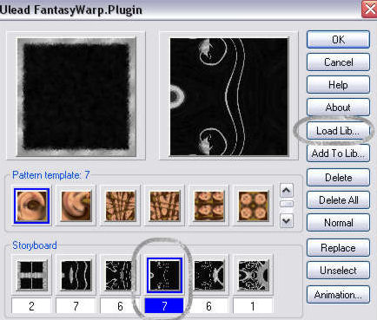Viewport: 377px width, 320px height.
Task: Select highlighted fourth storyboard frame
Action: 164,276
